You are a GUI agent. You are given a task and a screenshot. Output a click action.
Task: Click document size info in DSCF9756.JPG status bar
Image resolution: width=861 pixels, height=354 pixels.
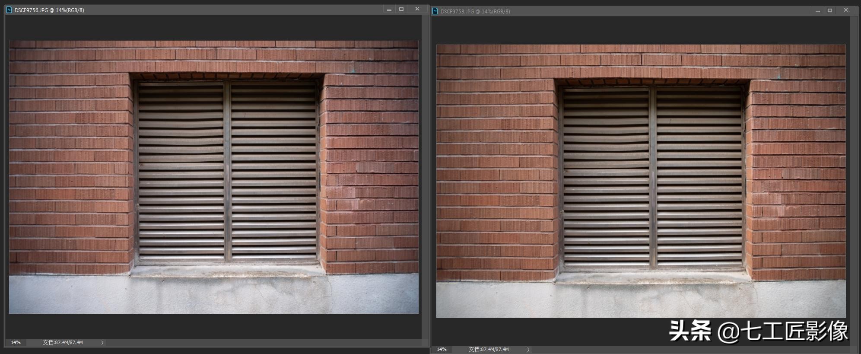(x=63, y=342)
